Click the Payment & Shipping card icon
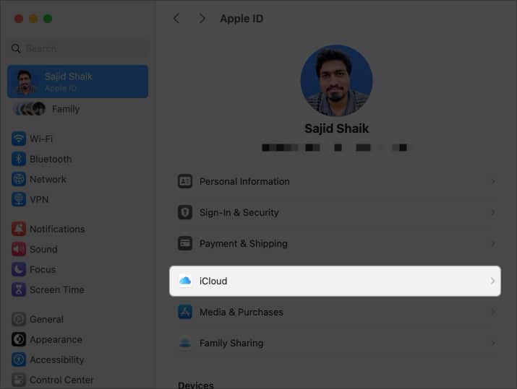The image size is (517, 389). point(185,243)
